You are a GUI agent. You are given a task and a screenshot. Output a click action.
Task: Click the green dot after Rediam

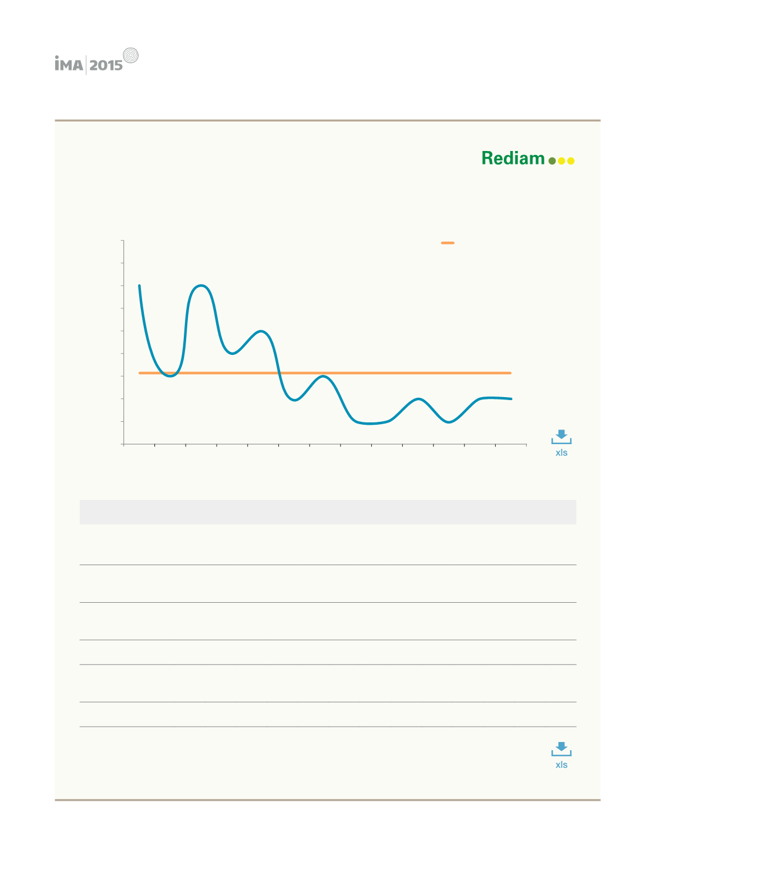pyautogui.click(x=552, y=161)
